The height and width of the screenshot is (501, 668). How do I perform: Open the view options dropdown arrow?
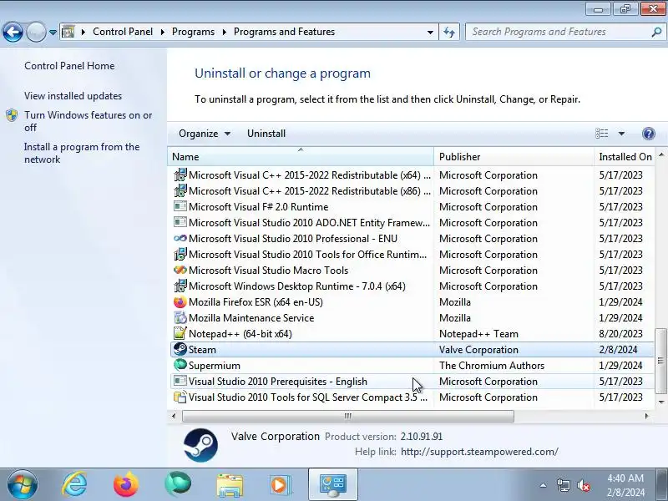pos(621,134)
